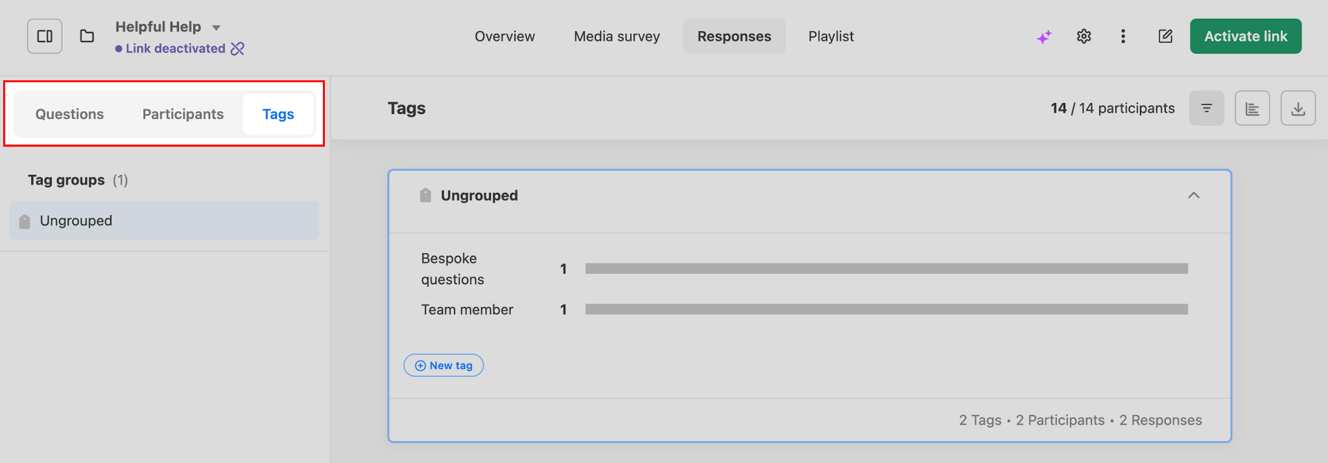Click the purple AI sparkle icon
Viewport: 1328px width, 463px height.
tap(1044, 37)
